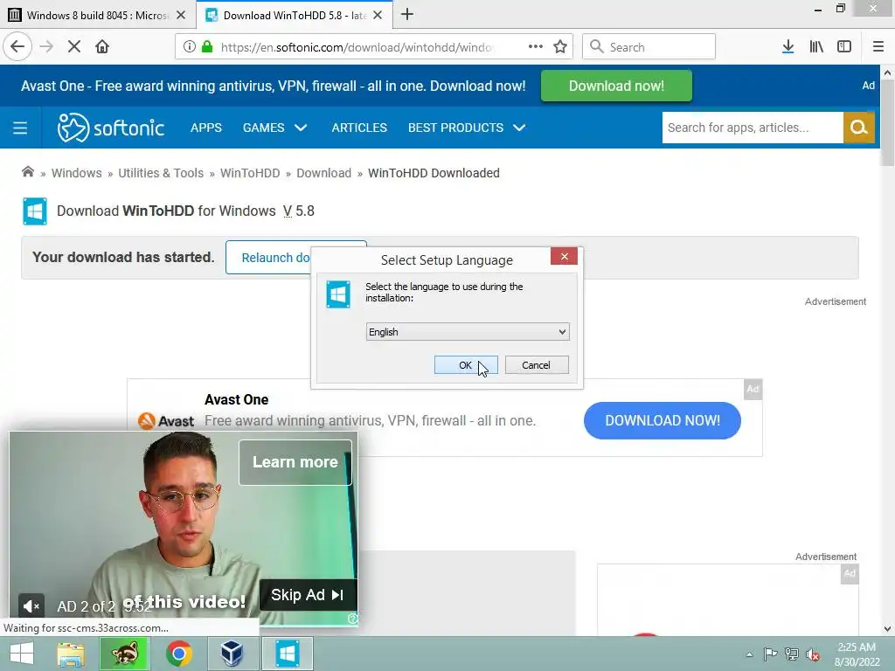Switch to Windows 8 build 8045 tab
The width and height of the screenshot is (895, 671).
(x=97, y=15)
